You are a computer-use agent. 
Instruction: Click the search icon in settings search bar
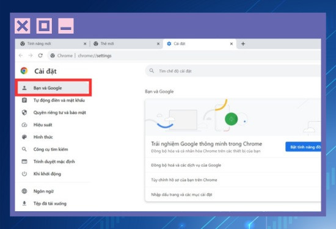point(152,71)
